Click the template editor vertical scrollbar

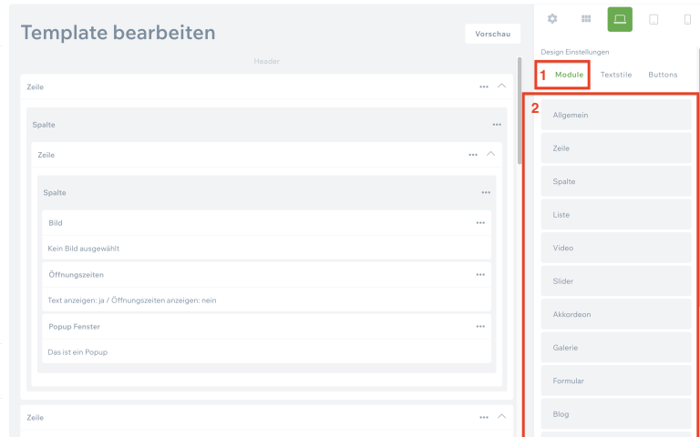(520, 109)
